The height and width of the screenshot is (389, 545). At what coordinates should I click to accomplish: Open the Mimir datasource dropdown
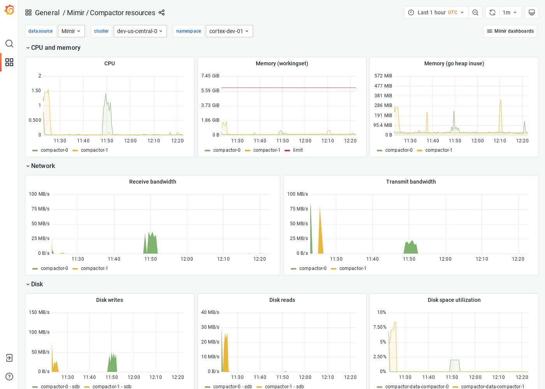71,31
